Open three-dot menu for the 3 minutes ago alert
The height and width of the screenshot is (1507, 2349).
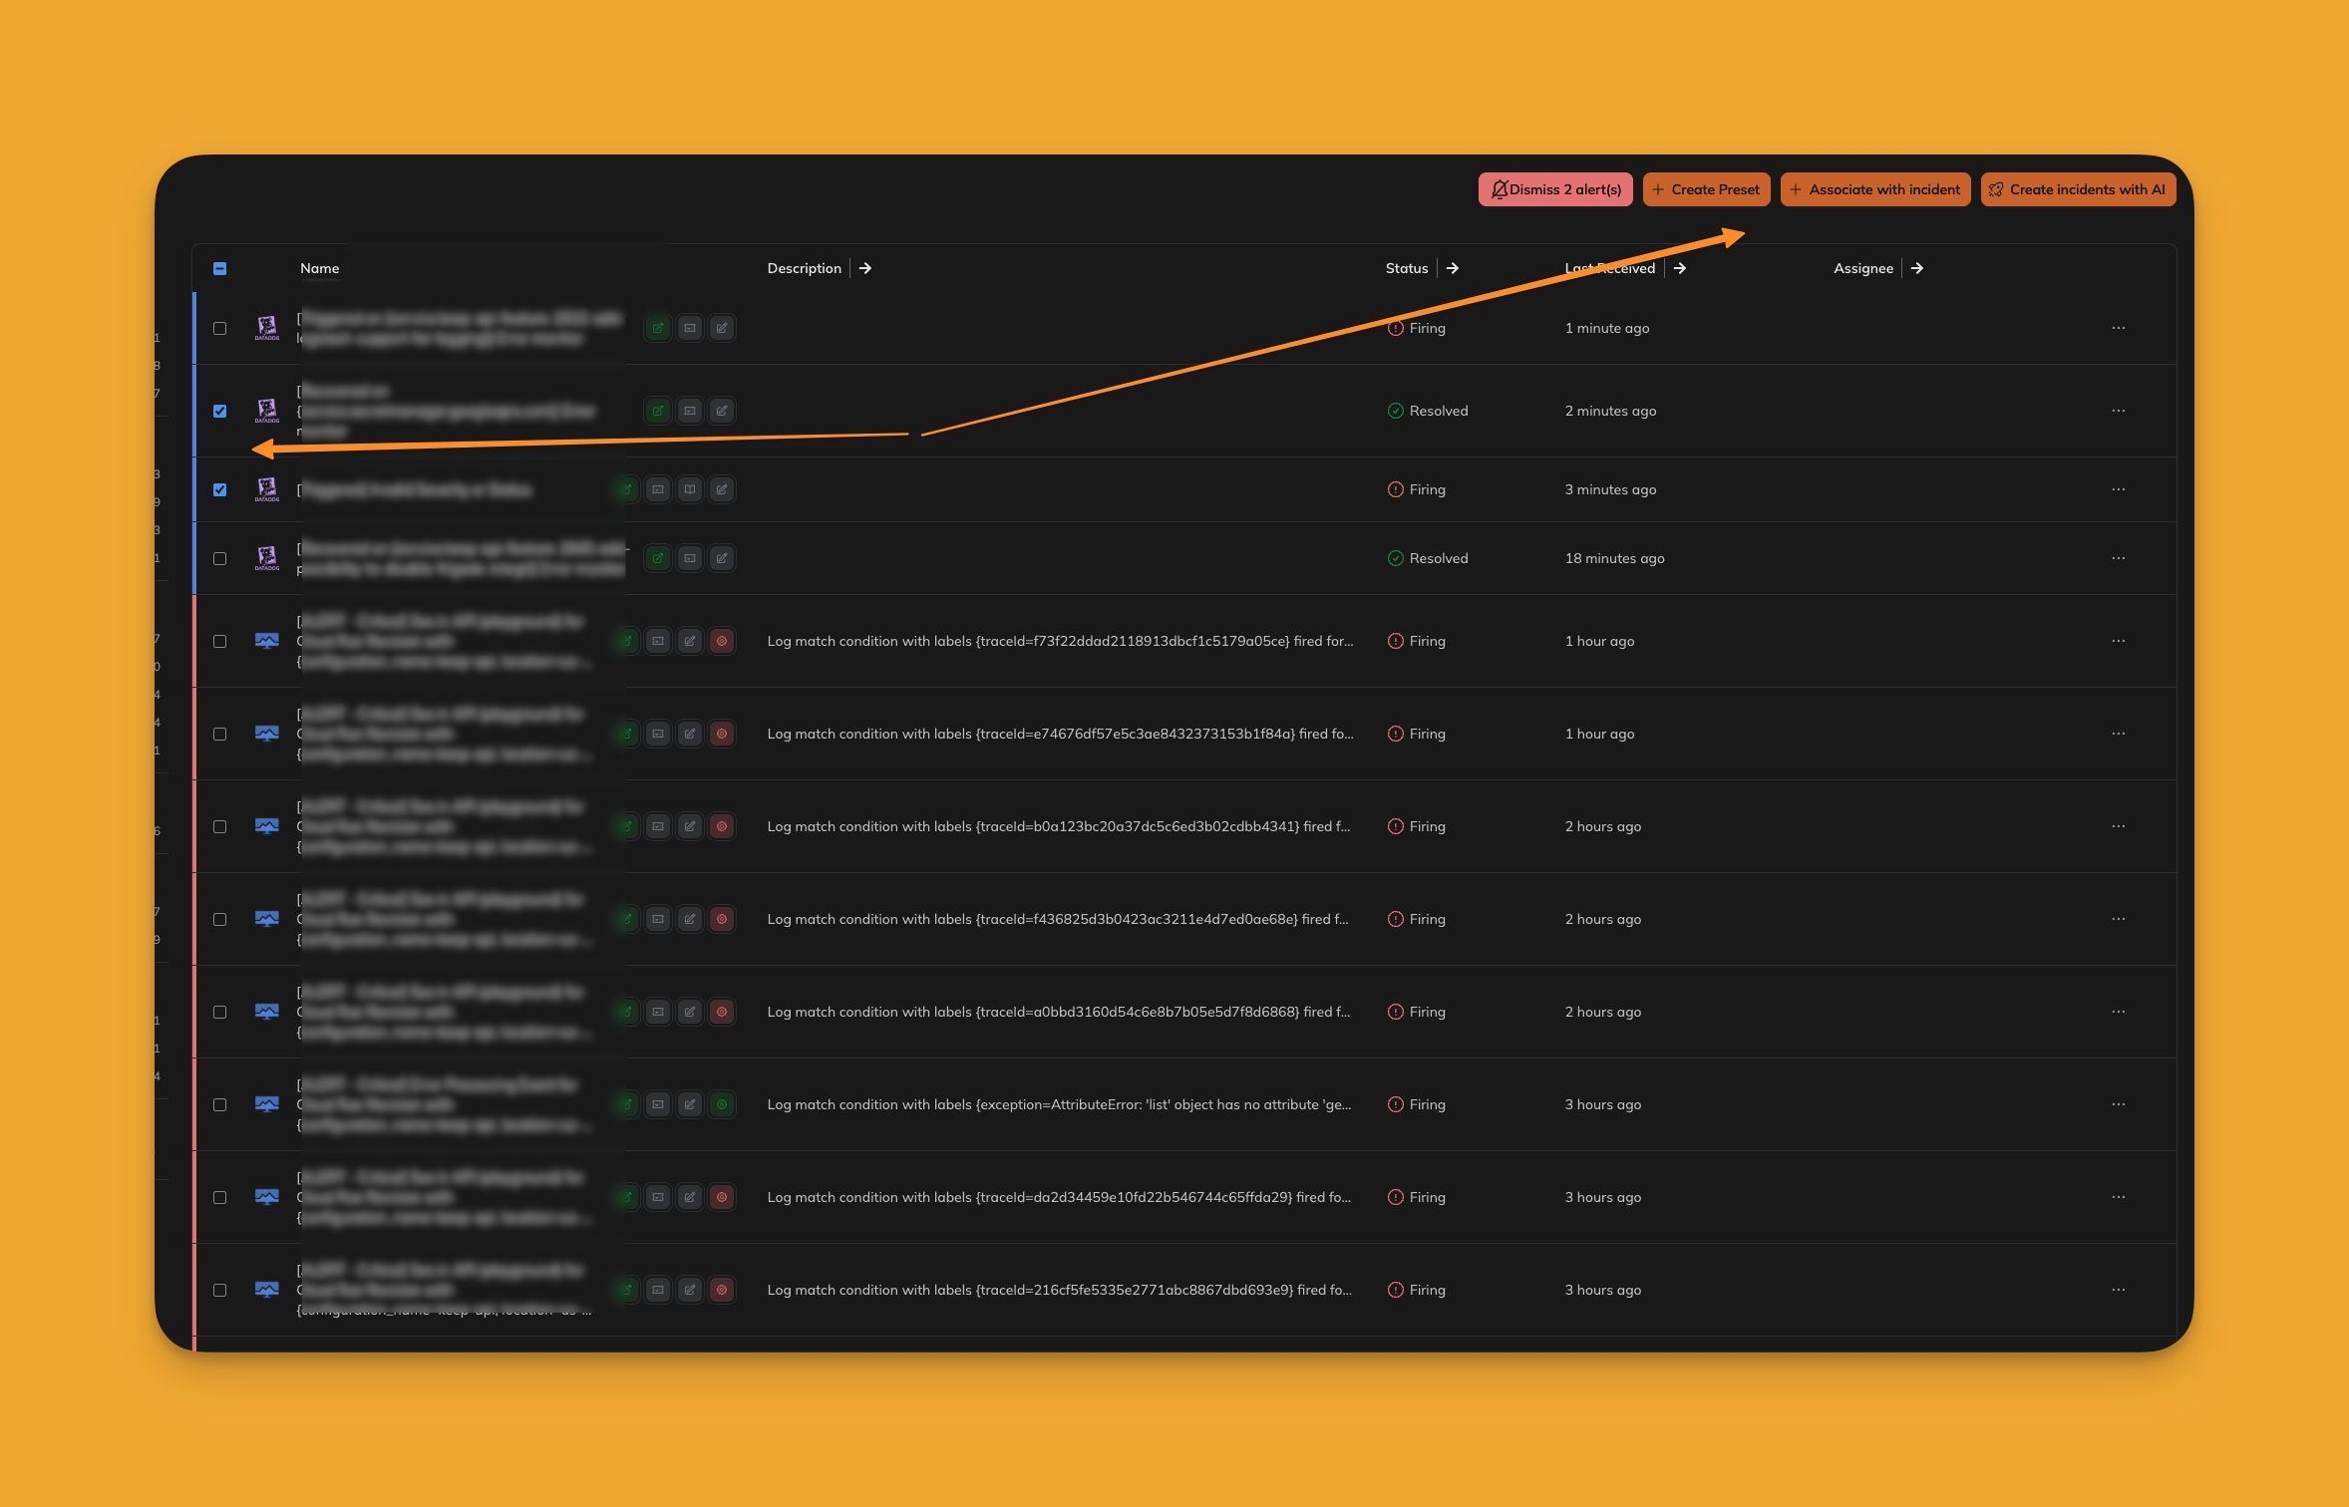[x=2119, y=489]
